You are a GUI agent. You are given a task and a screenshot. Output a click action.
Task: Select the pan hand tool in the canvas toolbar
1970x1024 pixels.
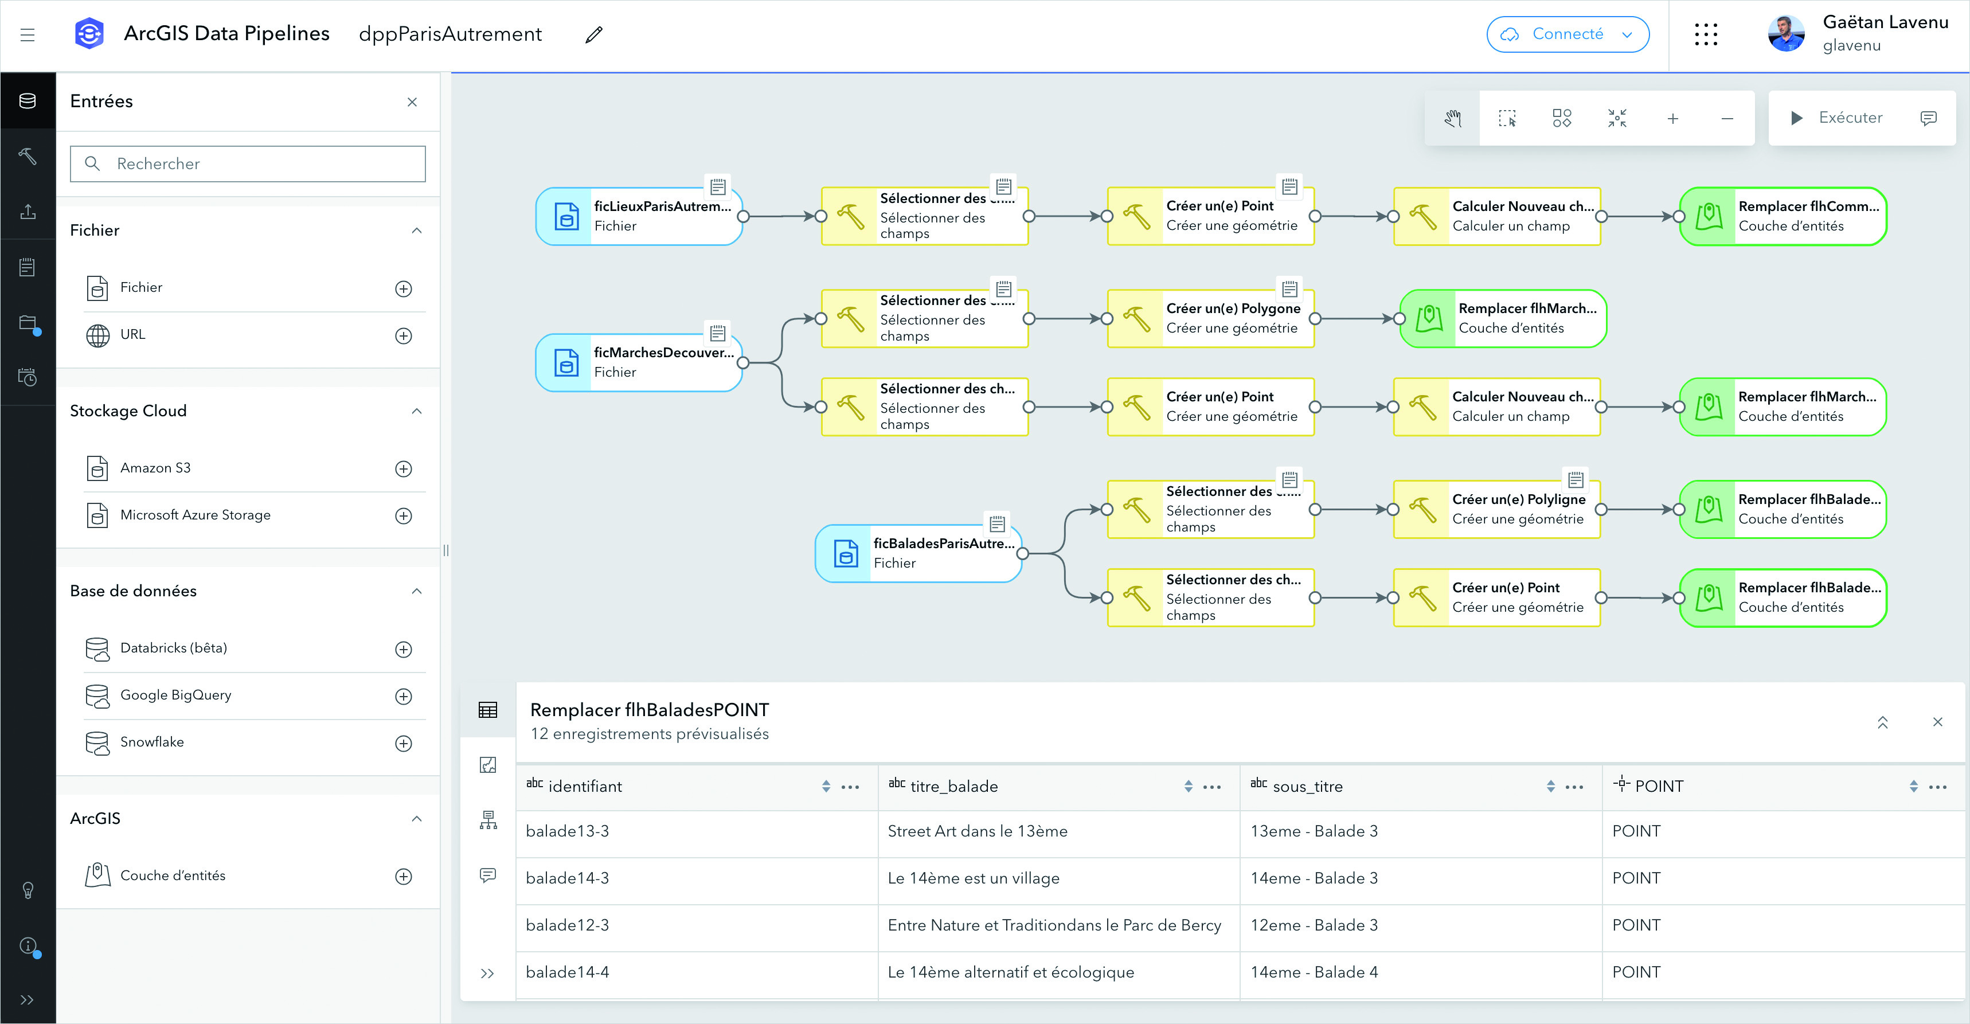click(x=1452, y=118)
